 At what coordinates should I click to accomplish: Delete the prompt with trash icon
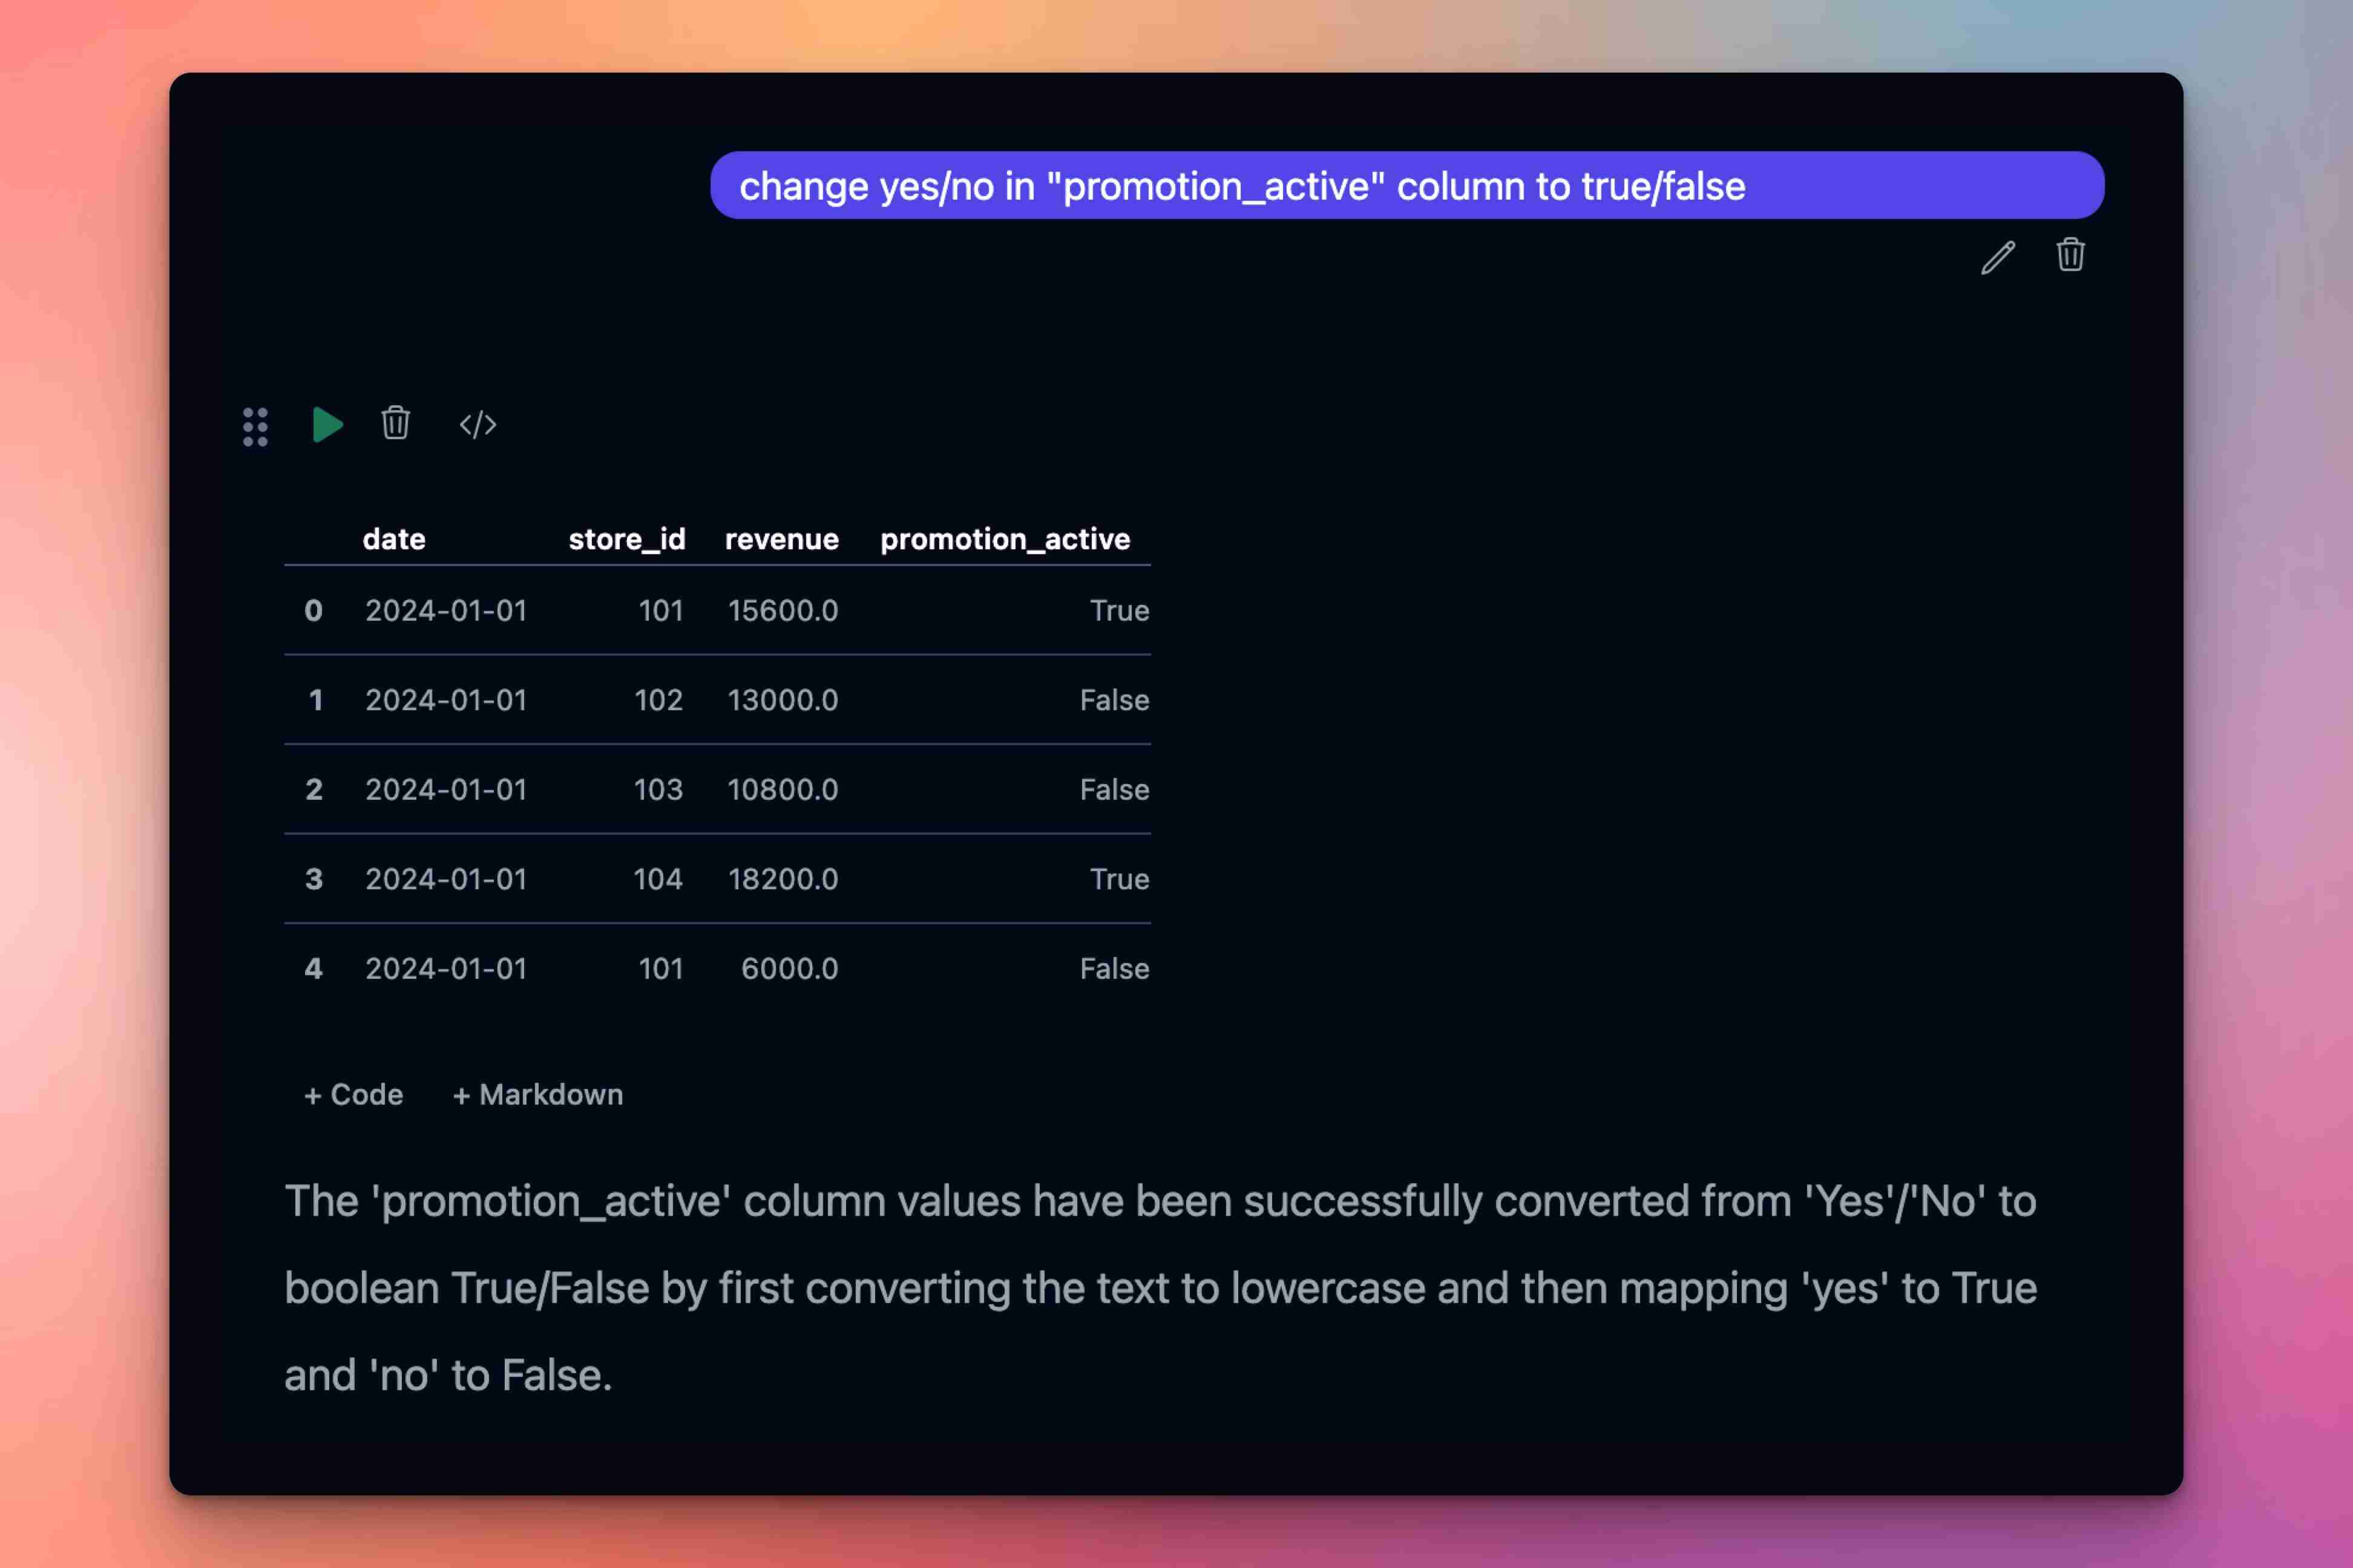tap(2070, 255)
